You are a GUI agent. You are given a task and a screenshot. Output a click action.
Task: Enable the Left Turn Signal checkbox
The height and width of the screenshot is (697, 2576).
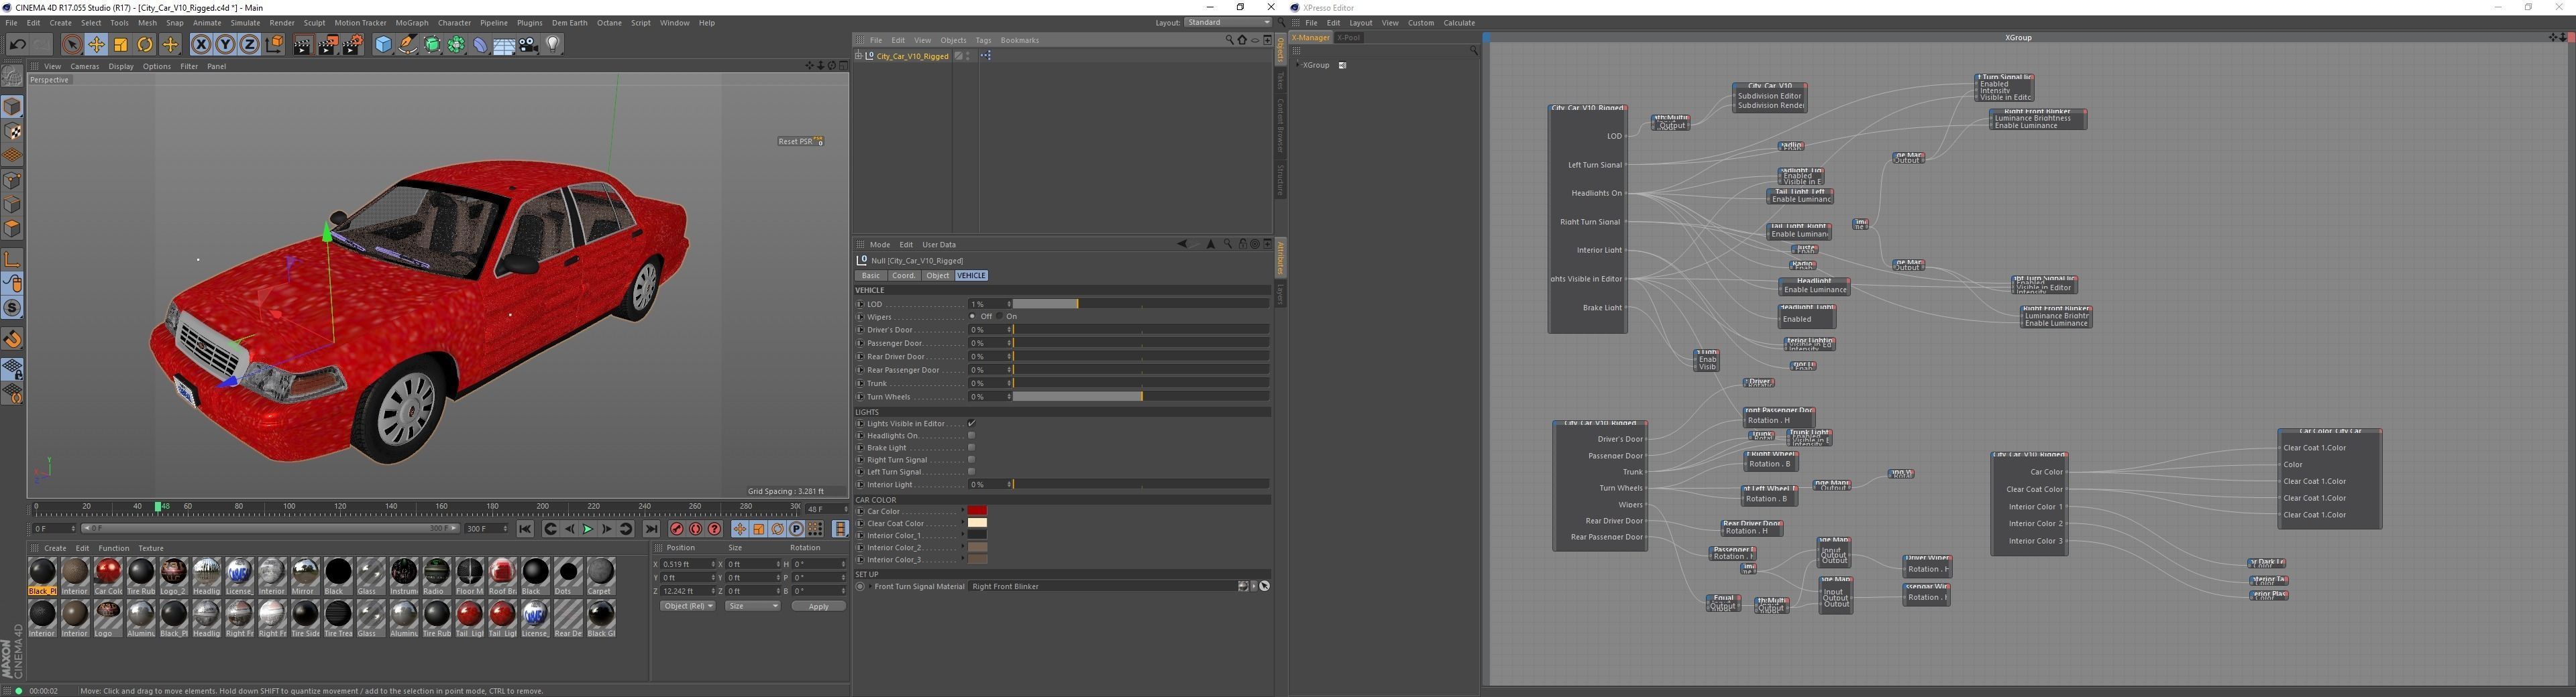971,471
